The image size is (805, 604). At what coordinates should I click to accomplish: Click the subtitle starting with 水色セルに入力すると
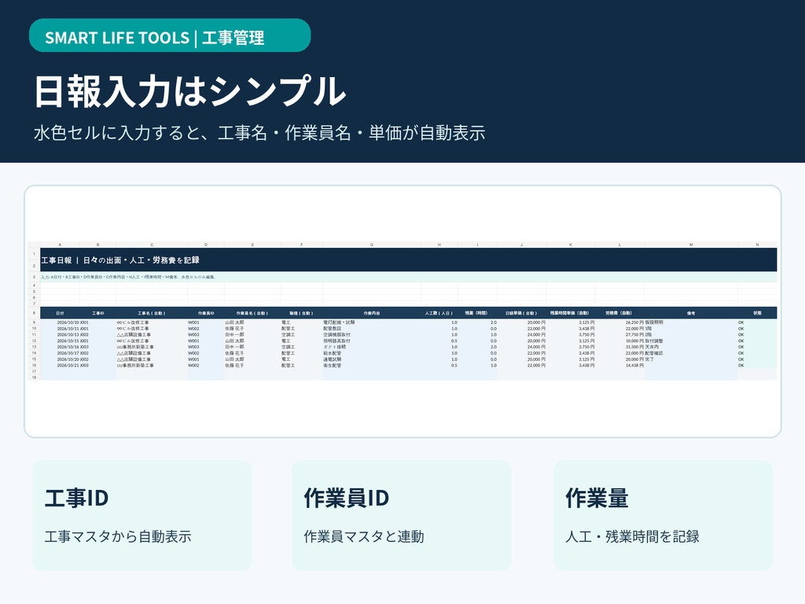tap(259, 133)
